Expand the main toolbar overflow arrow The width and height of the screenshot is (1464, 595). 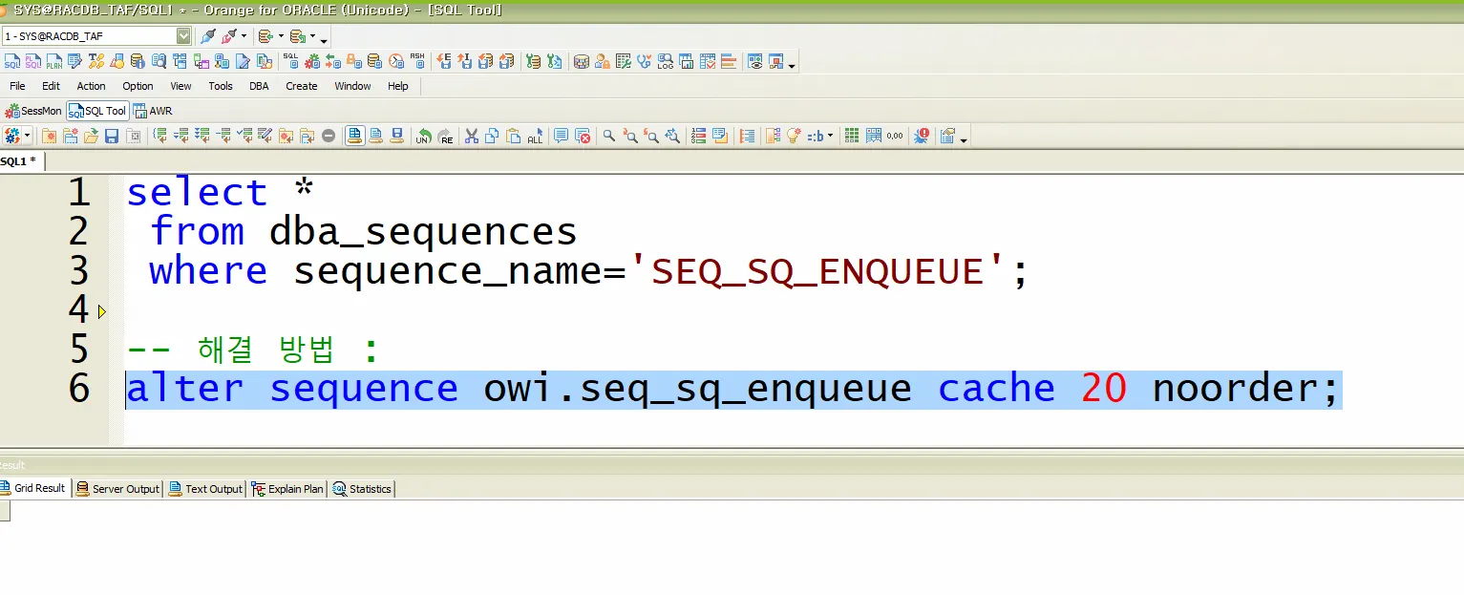[792, 66]
